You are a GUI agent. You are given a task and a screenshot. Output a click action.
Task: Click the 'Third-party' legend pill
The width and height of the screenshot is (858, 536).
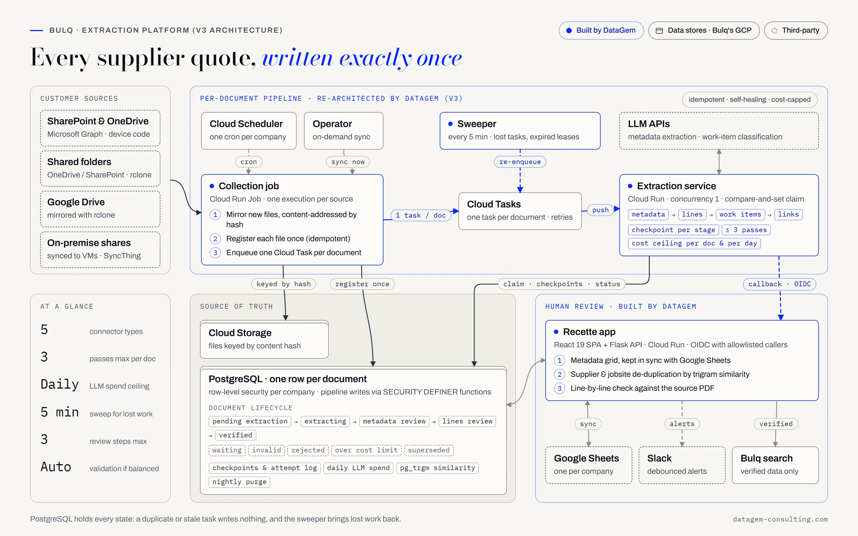796,30
